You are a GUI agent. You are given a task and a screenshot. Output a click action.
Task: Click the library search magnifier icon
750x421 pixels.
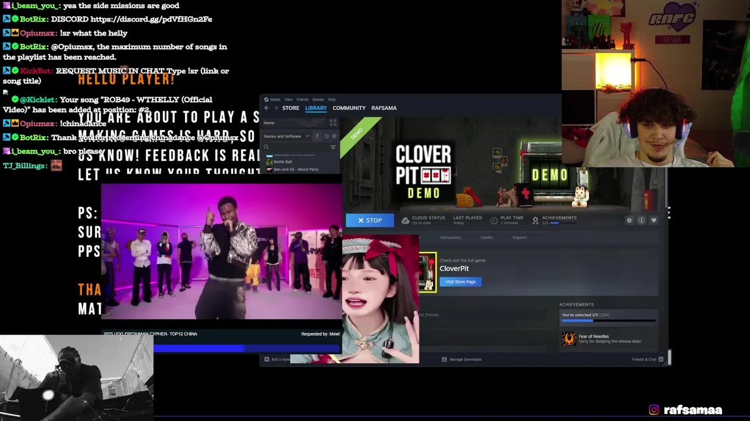pyautogui.click(x=266, y=147)
